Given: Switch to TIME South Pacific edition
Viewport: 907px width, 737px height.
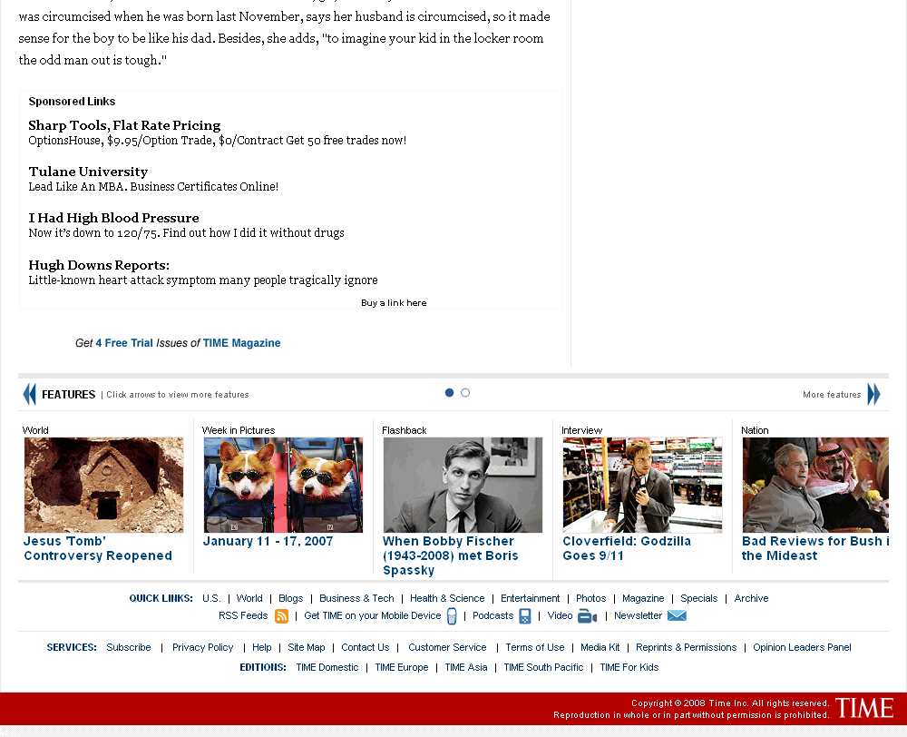Looking at the screenshot, I should 543,667.
